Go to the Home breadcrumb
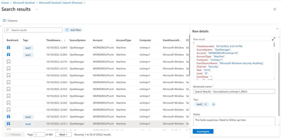This screenshot has height=139, width=282. 5,3
